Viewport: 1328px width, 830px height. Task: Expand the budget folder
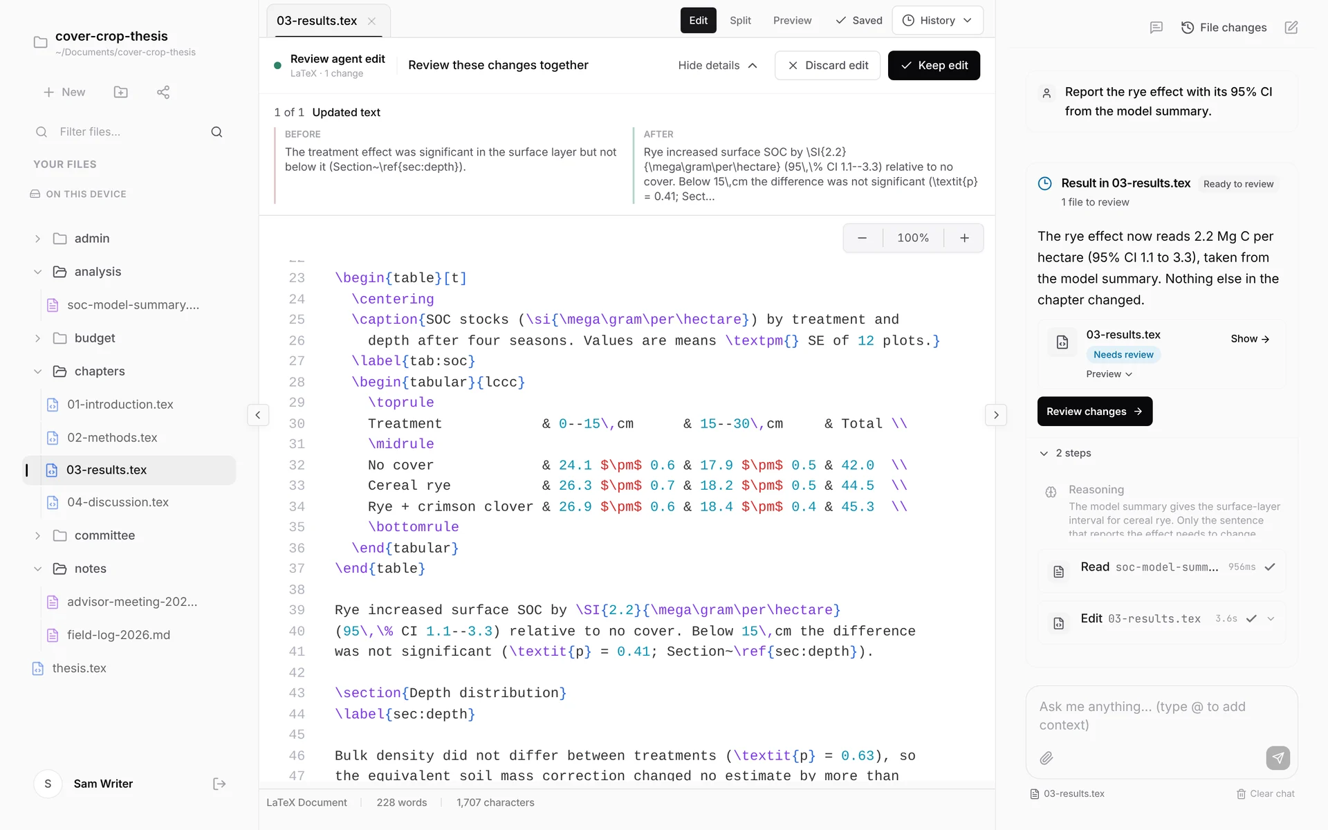coord(37,338)
